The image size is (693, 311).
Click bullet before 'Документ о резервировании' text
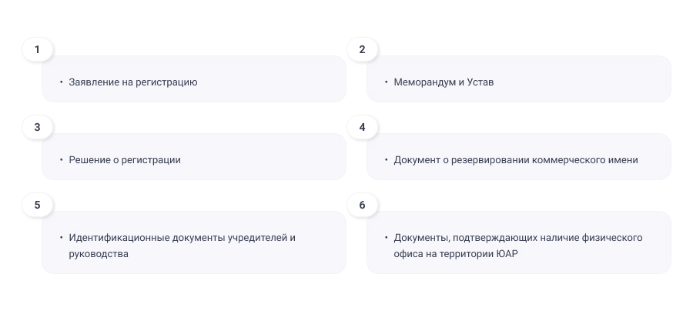pos(386,159)
